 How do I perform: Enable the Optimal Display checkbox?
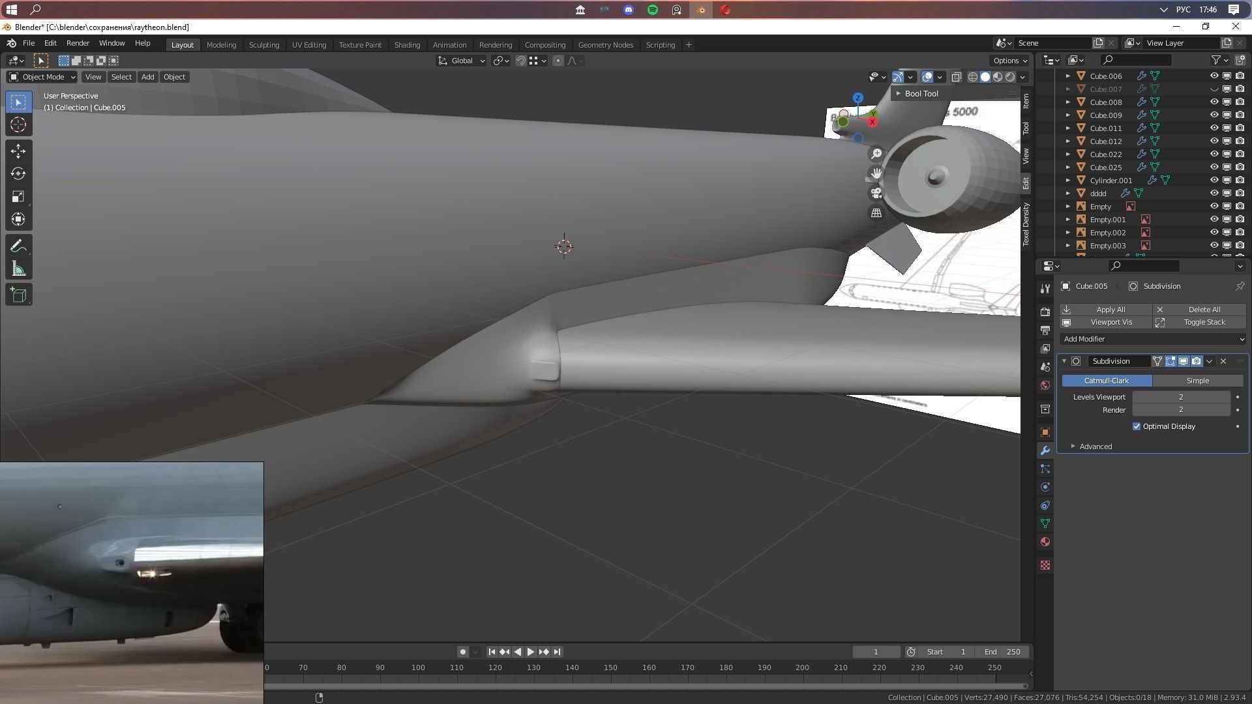(x=1137, y=426)
